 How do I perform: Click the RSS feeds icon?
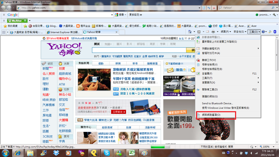(199, 32)
